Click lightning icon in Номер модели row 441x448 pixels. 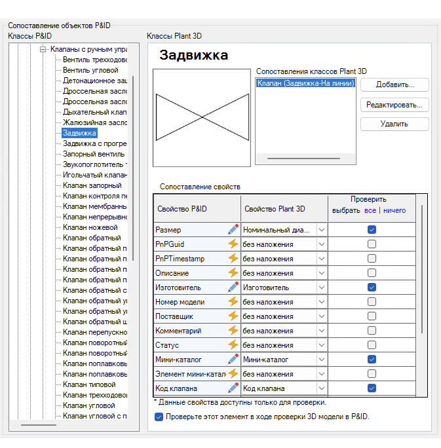(233, 302)
